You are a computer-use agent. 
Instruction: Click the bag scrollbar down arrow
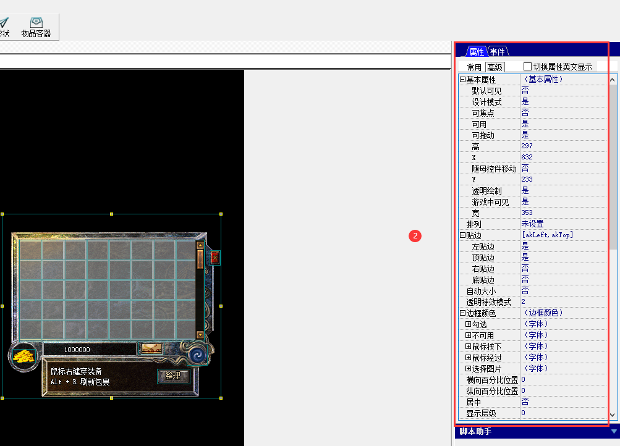[x=200, y=335]
